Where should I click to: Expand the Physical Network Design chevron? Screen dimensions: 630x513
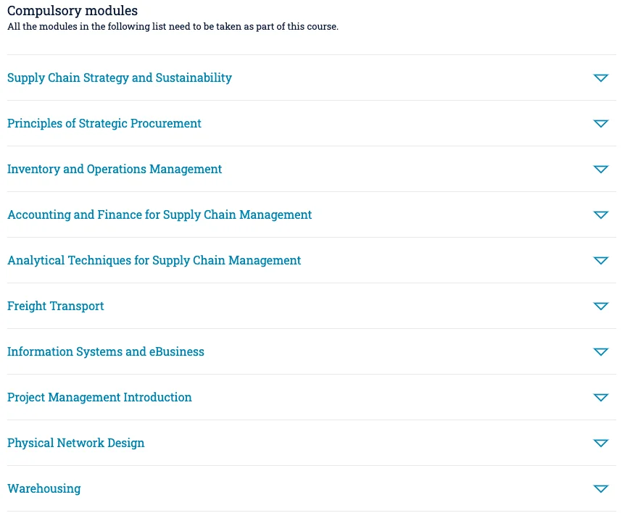600,443
